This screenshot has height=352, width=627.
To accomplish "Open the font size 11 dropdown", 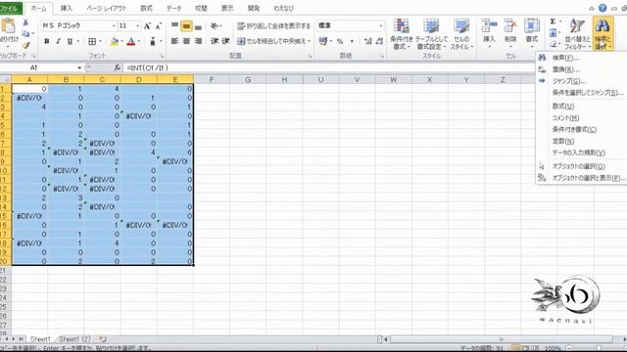I will (138, 26).
